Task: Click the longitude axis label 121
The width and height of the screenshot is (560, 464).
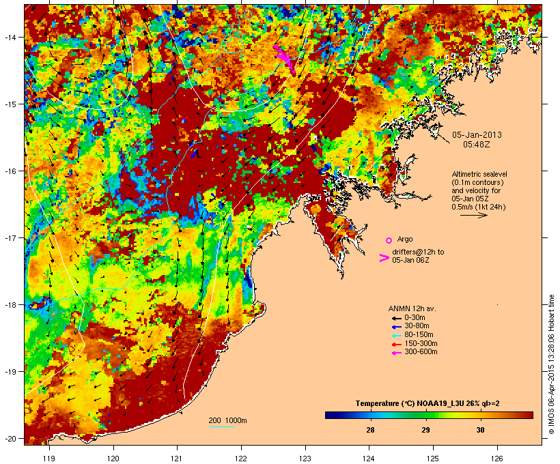Action: (x=177, y=459)
